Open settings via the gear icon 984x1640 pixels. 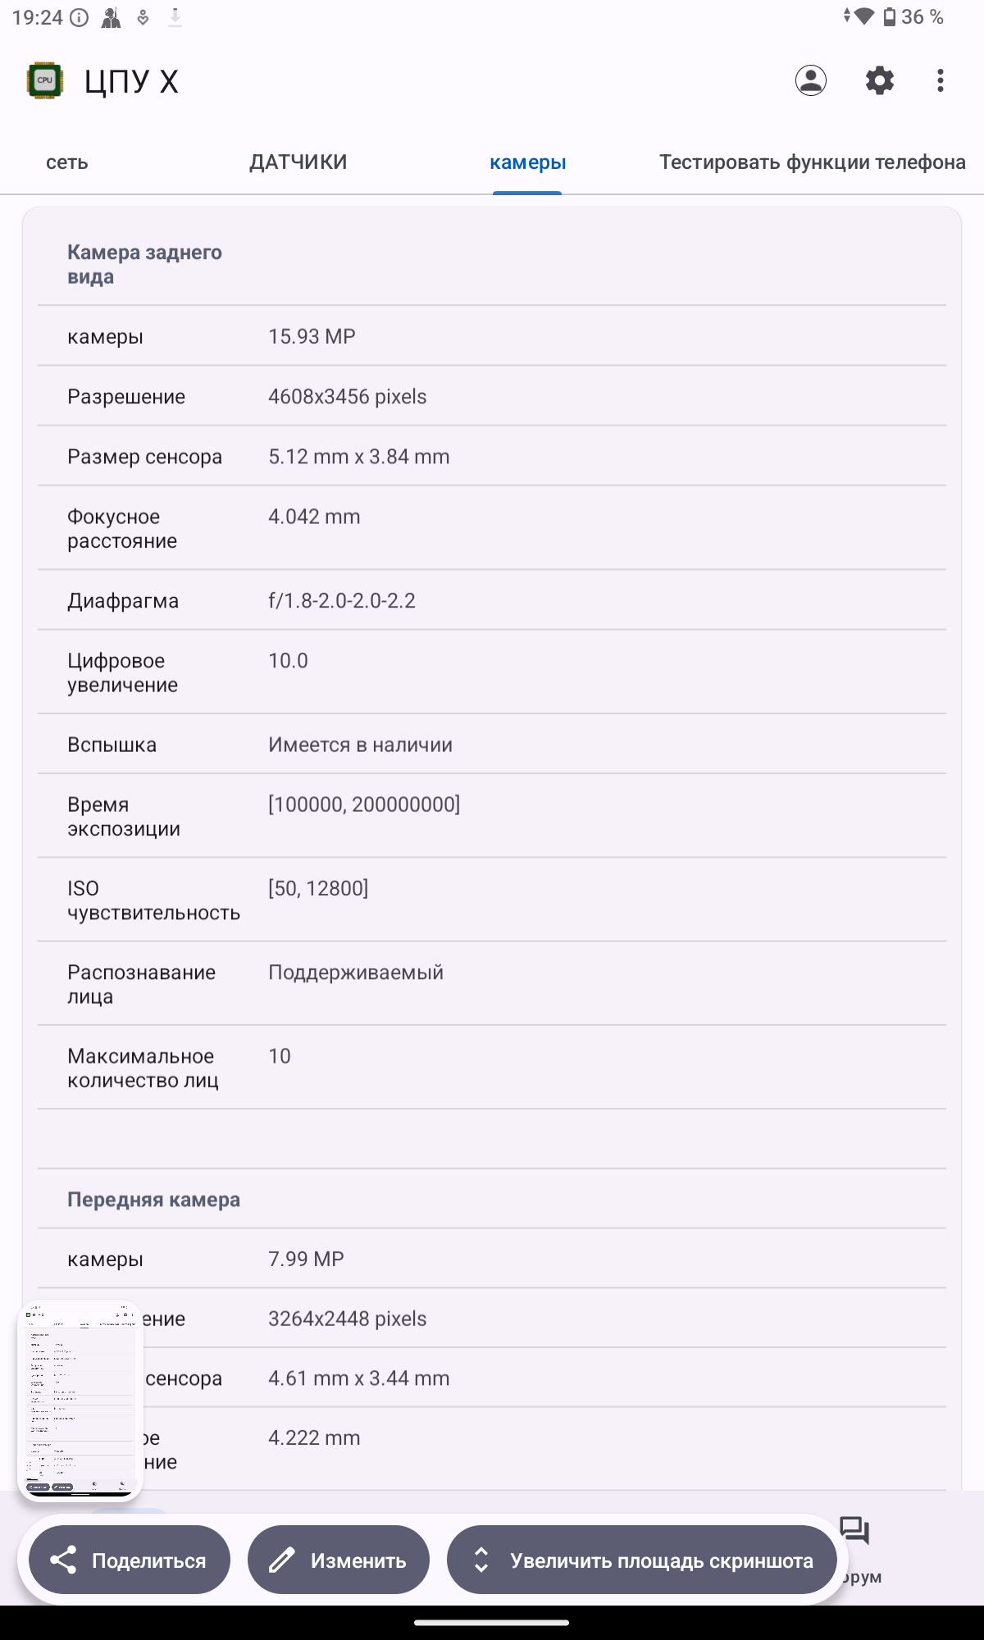pos(879,80)
